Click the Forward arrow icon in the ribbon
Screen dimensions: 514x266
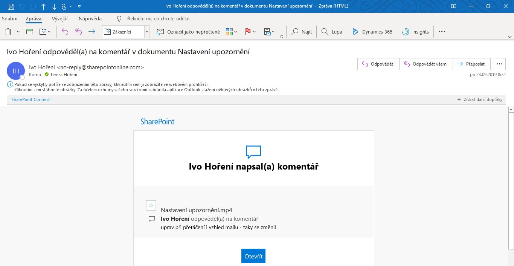pos(92,32)
